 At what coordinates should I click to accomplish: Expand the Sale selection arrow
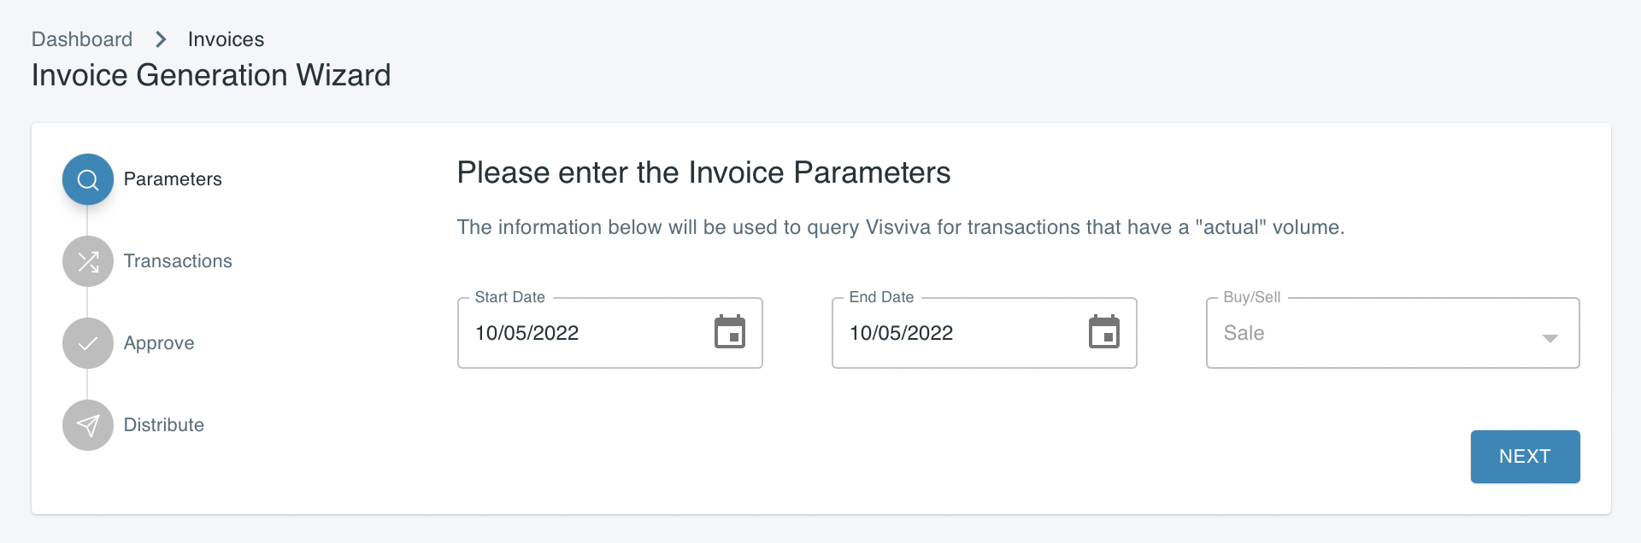pos(1551,338)
